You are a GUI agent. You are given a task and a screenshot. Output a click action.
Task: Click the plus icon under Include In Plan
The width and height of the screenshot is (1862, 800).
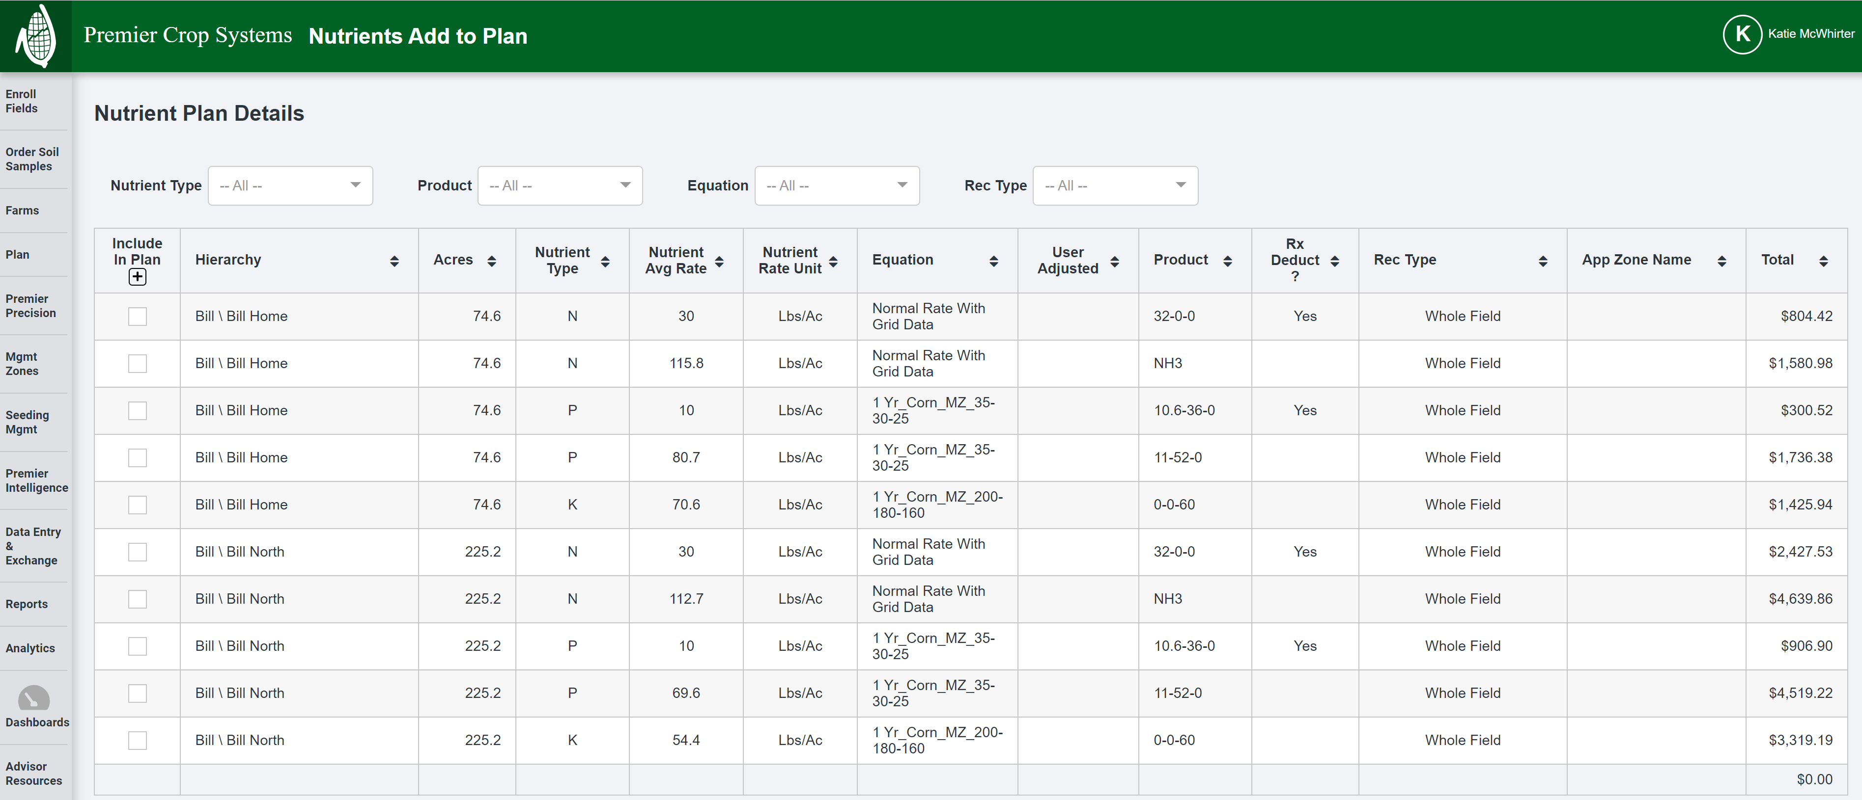137,276
